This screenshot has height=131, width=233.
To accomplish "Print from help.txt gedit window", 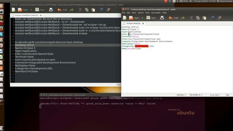I will click(x=51, y=10).
